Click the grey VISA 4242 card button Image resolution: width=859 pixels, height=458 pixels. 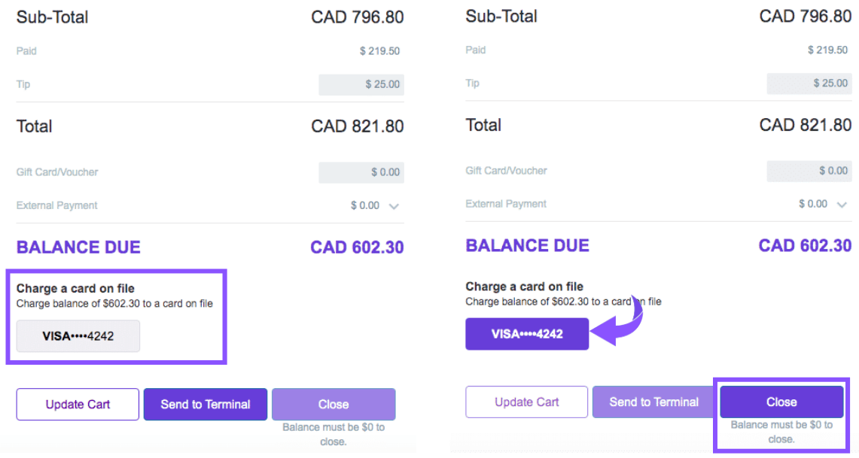click(78, 336)
